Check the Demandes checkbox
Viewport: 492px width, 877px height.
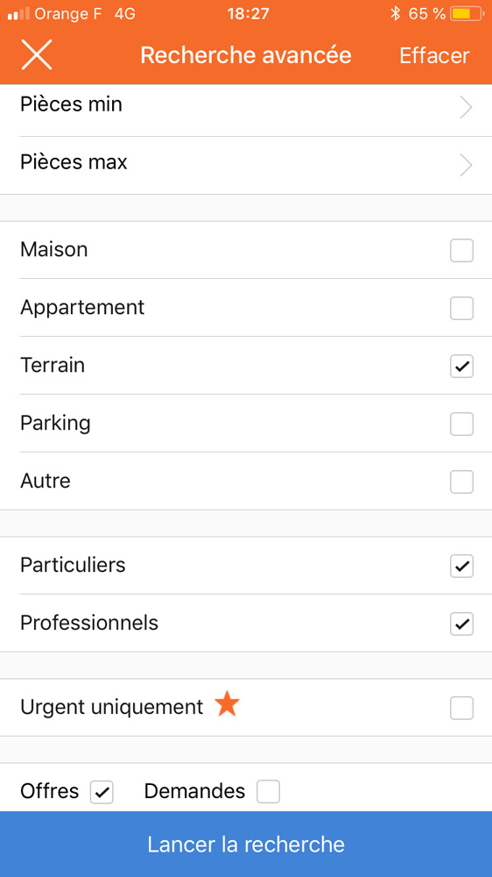[x=268, y=792]
